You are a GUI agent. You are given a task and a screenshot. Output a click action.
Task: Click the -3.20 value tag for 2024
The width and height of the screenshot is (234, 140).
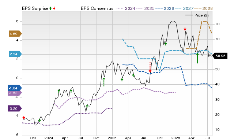pyautogui.click(x=15, y=108)
